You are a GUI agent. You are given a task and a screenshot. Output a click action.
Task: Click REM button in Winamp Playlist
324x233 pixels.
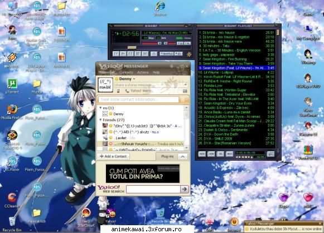pos(211,154)
